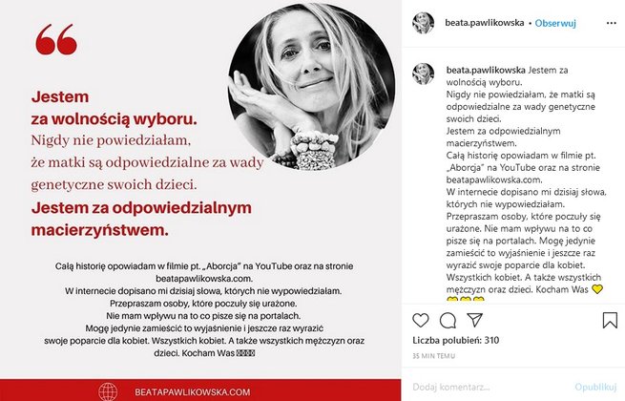Share post via paper plane icon
The height and width of the screenshot is (401, 625).
(x=475, y=320)
